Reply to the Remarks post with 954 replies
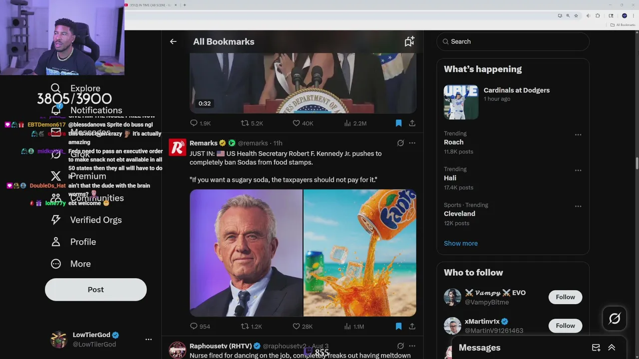 (194, 327)
